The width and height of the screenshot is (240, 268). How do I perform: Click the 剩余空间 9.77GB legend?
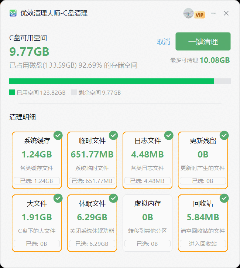pyautogui.click(x=96, y=92)
